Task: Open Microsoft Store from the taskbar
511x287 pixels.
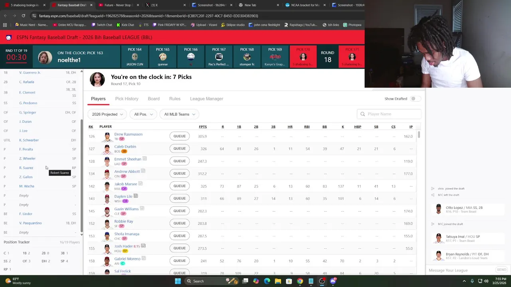Action: 289,281
